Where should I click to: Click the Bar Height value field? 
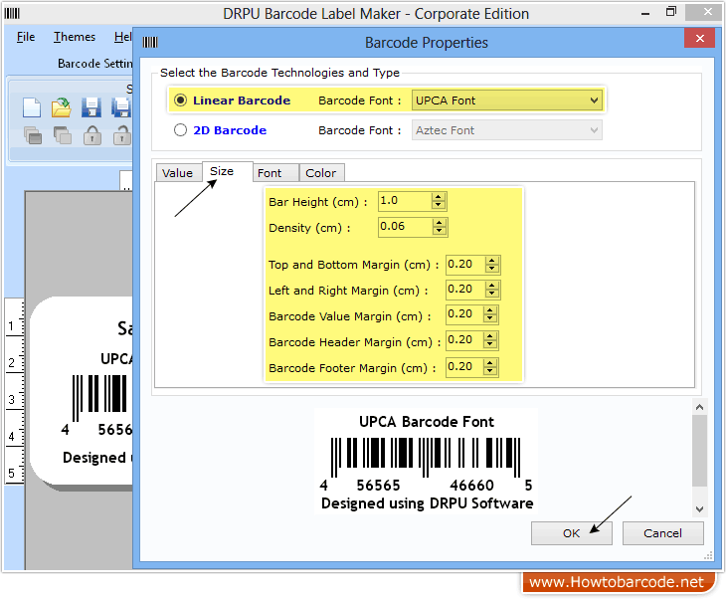[404, 201]
